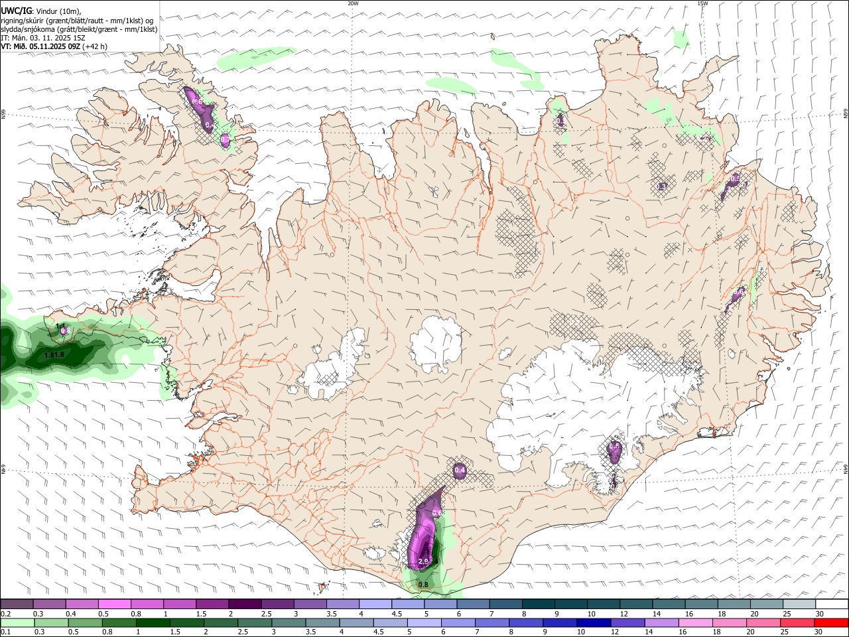Select the bright red 30 swatch in the rain scale
The image size is (849, 637).
[832, 623]
